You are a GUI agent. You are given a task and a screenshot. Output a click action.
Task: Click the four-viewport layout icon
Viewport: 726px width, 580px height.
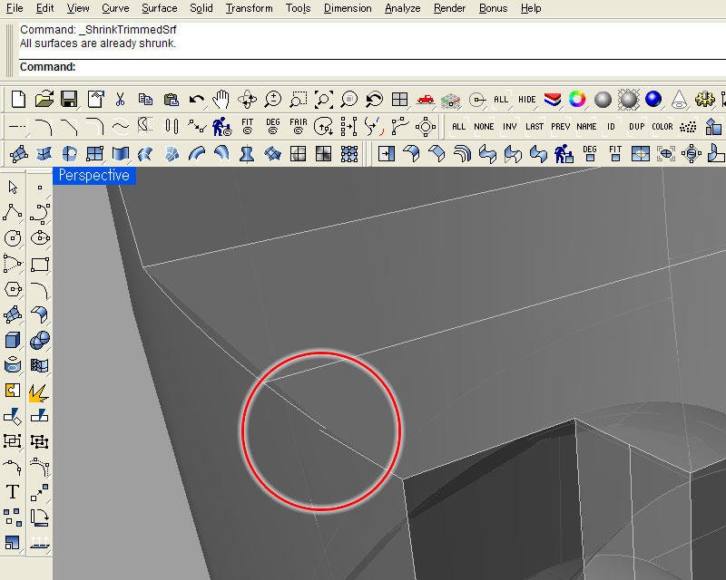pos(399,99)
